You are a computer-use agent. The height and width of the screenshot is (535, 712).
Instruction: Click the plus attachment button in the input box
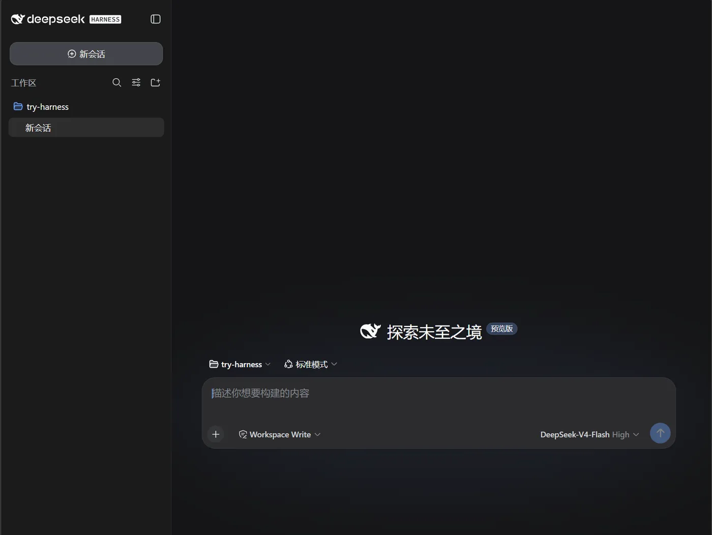tap(216, 434)
